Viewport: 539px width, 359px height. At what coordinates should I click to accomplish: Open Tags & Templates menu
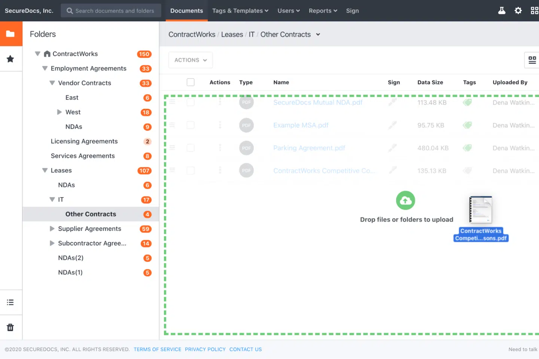click(240, 11)
